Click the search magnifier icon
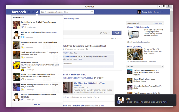179x112 pixels. click(92, 12)
